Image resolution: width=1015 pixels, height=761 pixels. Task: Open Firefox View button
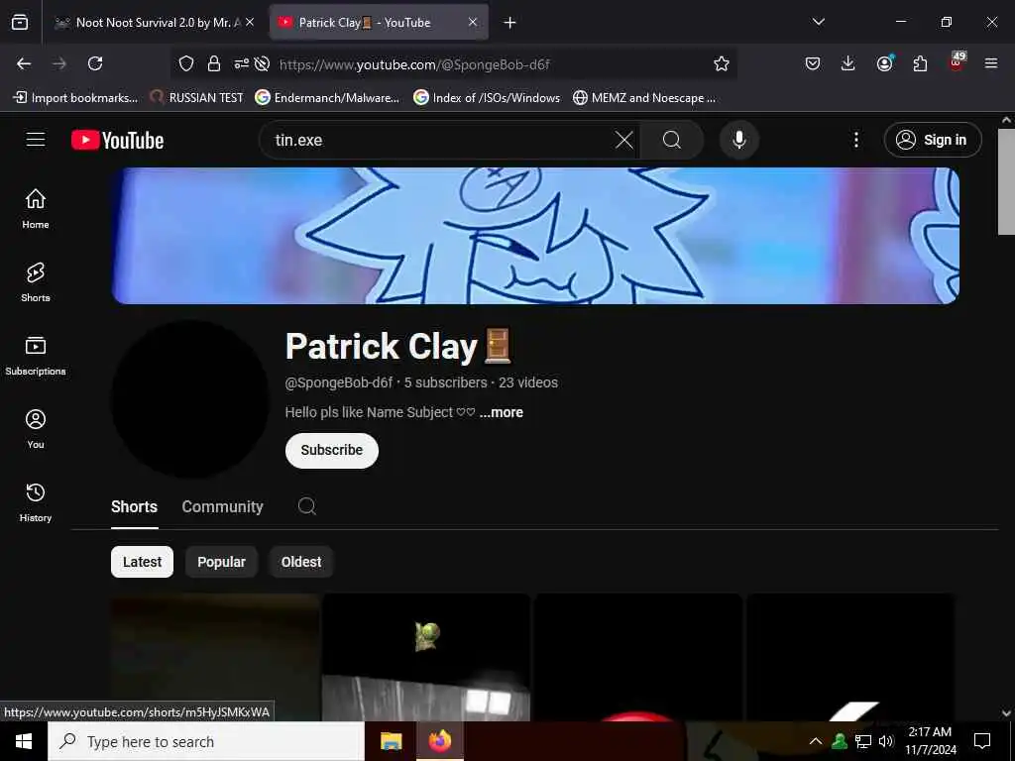pyautogui.click(x=20, y=22)
